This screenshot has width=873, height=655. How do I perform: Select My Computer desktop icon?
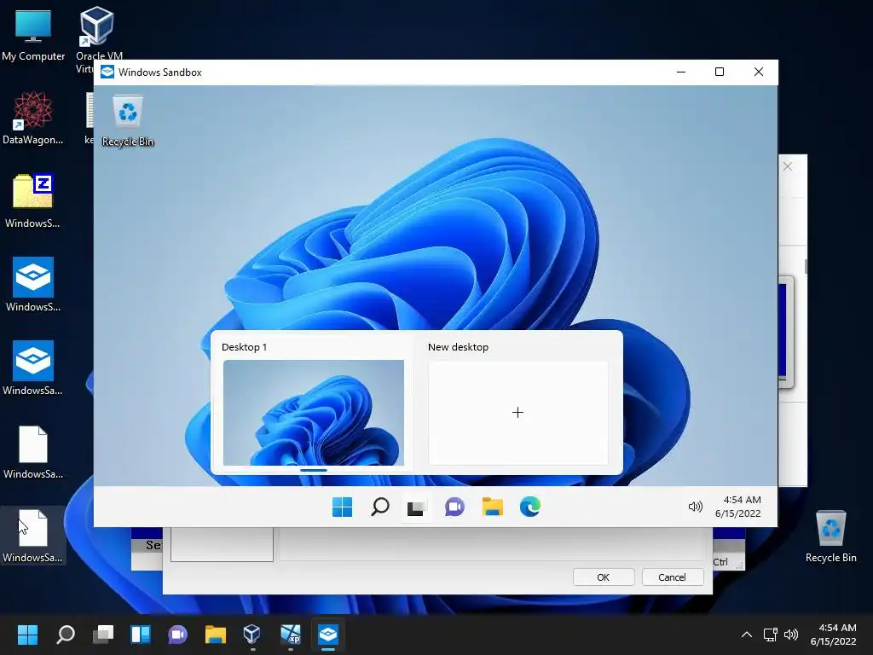coord(33,34)
